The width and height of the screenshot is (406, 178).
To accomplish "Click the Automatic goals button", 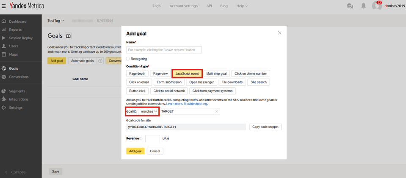I will click(82, 61).
